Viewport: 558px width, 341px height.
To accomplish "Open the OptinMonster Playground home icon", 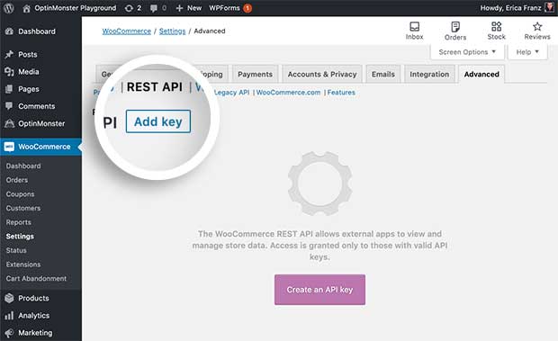I will point(26,8).
